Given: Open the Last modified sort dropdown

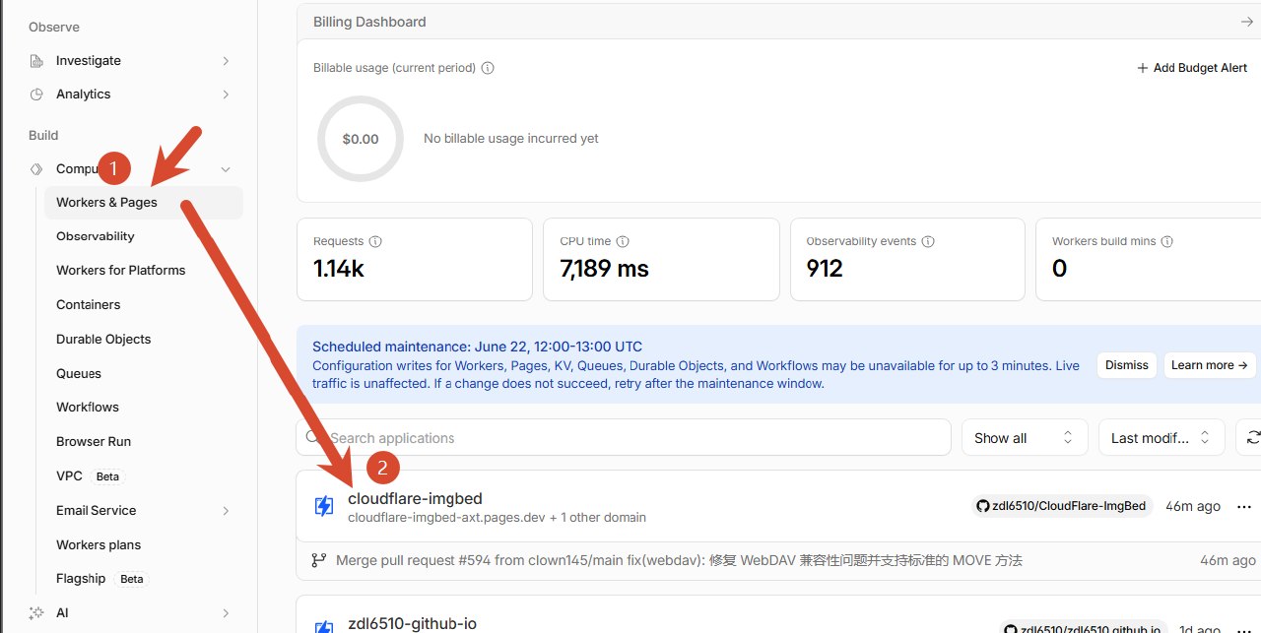Looking at the screenshot, I should point(1161,438).
